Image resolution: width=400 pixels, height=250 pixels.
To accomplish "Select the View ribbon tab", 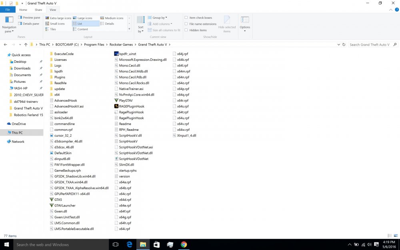I will pos(53,10).
